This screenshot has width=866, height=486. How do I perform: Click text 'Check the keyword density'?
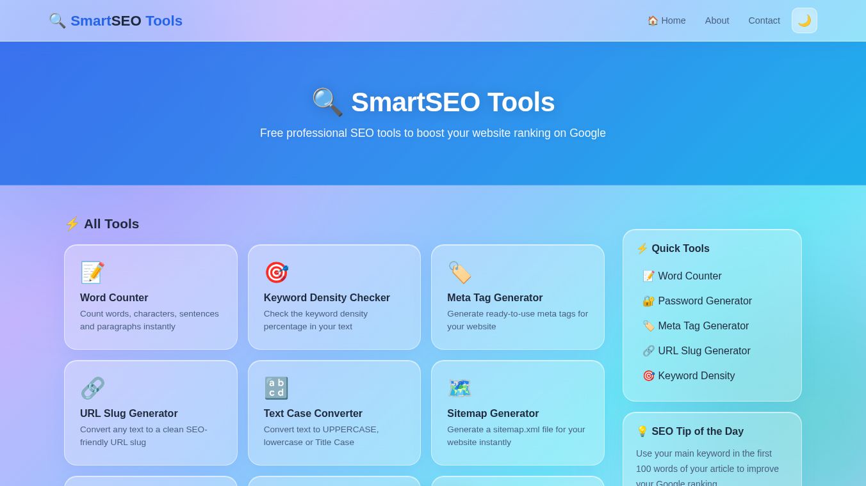316,314
